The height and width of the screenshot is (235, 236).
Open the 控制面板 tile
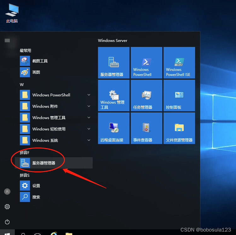click(179, 95)
